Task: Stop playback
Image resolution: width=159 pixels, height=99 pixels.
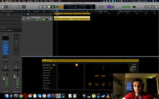Action: 49,7
